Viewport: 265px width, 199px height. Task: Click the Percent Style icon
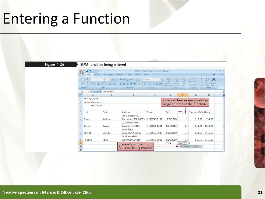(149, 84)
